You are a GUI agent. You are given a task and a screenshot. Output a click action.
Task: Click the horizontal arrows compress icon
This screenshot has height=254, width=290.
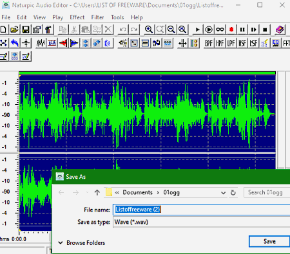point(182,43)
